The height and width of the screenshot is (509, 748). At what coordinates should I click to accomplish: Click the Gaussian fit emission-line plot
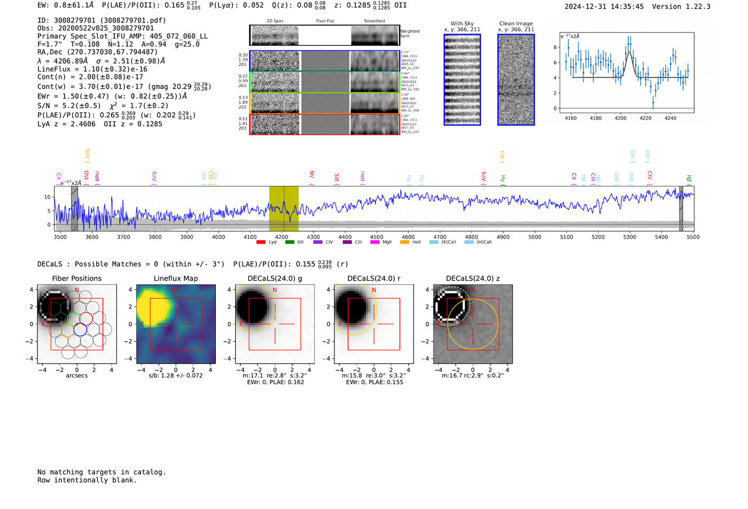[627, 73]
